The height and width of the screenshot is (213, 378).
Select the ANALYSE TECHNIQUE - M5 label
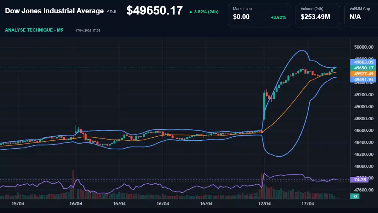(34, 30)
